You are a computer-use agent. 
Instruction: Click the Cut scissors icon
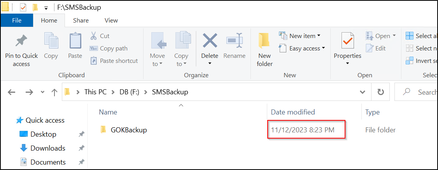94,36
